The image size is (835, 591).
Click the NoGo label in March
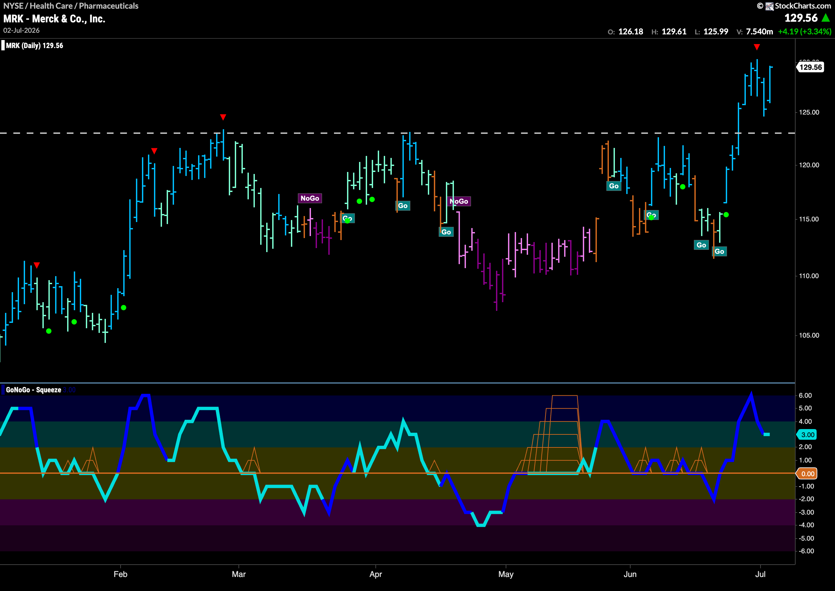tap(310, 198)
